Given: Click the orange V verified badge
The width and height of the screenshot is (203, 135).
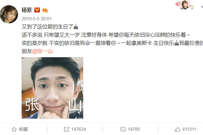Looking at the screenshot, I should pos(37,10).
